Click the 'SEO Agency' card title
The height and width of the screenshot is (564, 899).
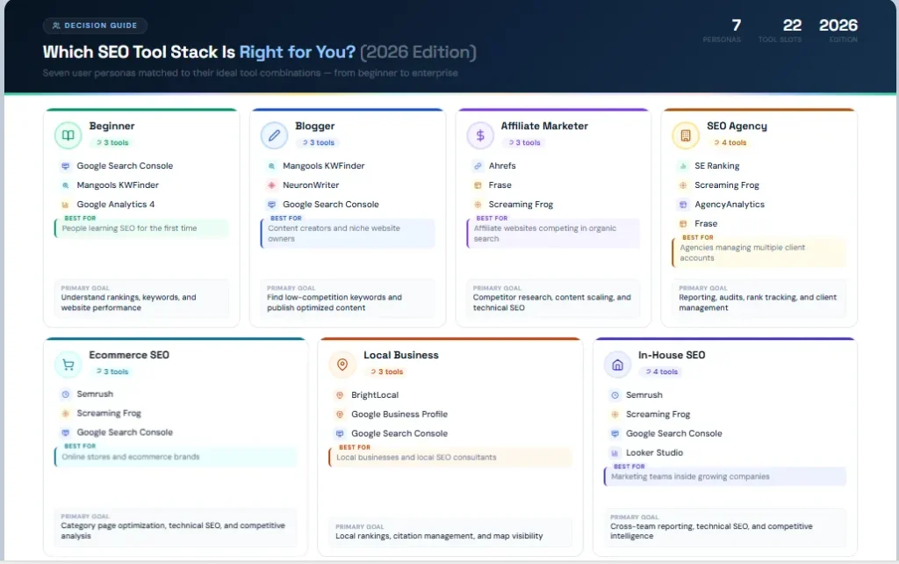737,127
